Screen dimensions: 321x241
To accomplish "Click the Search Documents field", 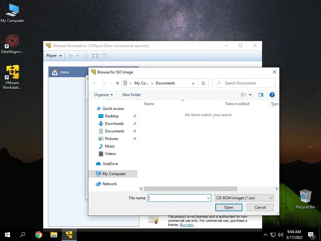I will point(244,83).
